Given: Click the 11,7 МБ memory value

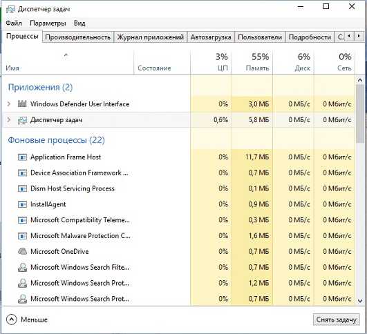Looking at the screenshot, I should (257, 157).
